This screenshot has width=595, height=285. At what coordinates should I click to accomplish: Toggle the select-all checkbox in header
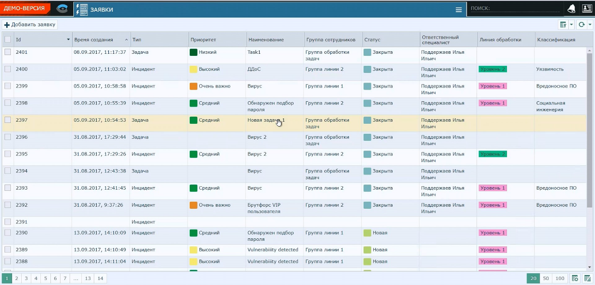(x=8, y=40)
